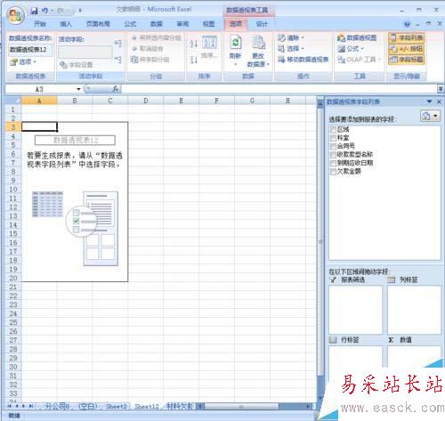Open the Name Box dropdown arrow

(x=78, y=89)
